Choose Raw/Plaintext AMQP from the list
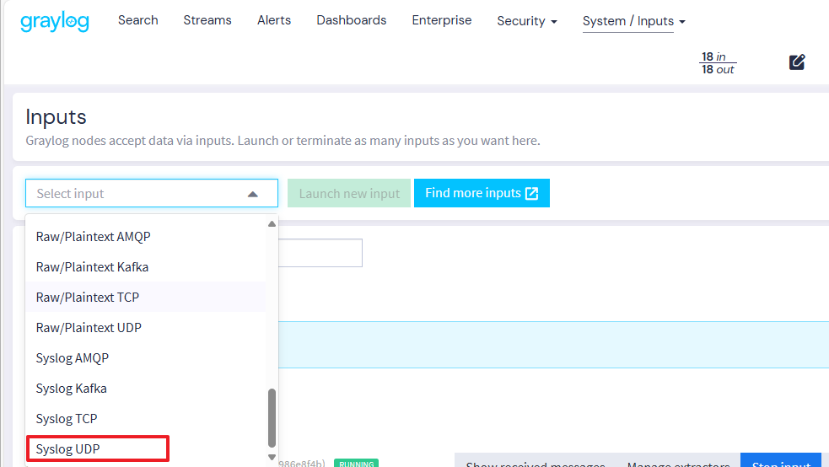Screen dimensions: 829x467 (146, 237)
